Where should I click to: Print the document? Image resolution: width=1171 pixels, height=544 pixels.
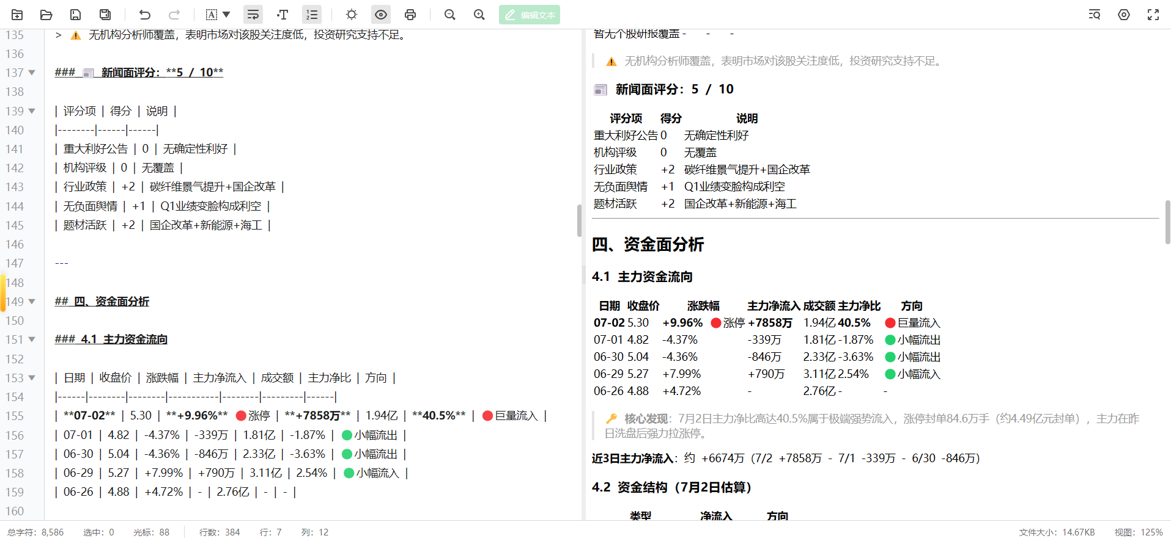tap(410, 15)
